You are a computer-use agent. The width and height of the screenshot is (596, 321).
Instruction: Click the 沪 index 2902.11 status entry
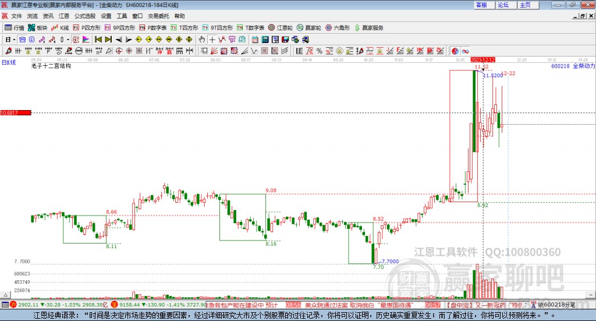pos(59,305)
